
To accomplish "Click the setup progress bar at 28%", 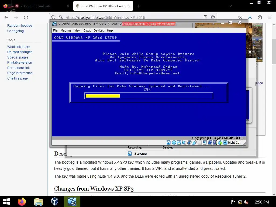I will coord(149,96).
